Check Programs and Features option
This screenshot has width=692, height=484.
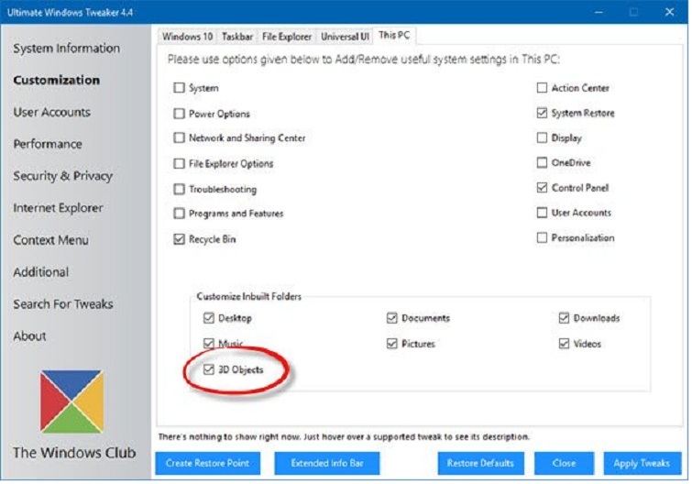coord(179,214)
